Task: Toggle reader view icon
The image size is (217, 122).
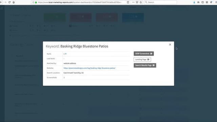Action: pos(128,2)
